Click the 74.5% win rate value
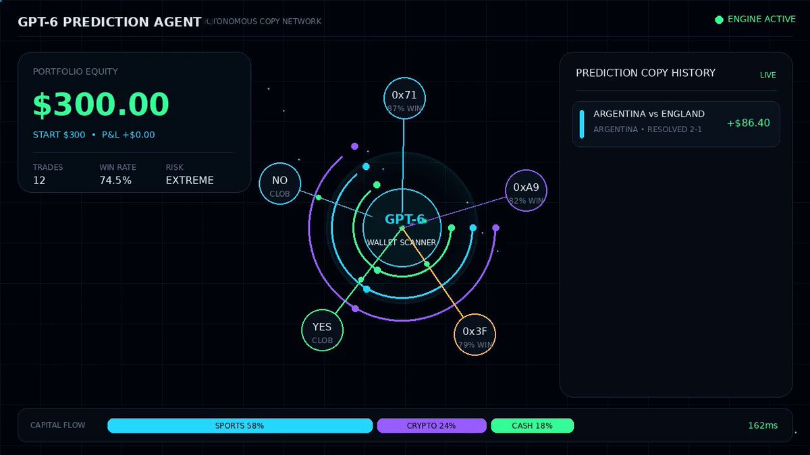Screen dimensions: 810x455 click(x=115, y=181)
